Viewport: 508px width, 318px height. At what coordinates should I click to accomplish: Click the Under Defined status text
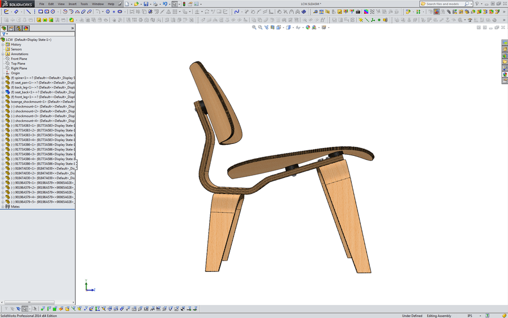coord(412,316)
